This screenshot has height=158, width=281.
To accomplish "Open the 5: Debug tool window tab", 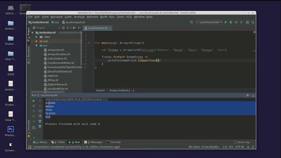I will click(40, 142).
